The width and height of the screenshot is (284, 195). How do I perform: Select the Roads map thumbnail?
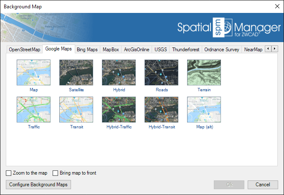coord(161,72)
